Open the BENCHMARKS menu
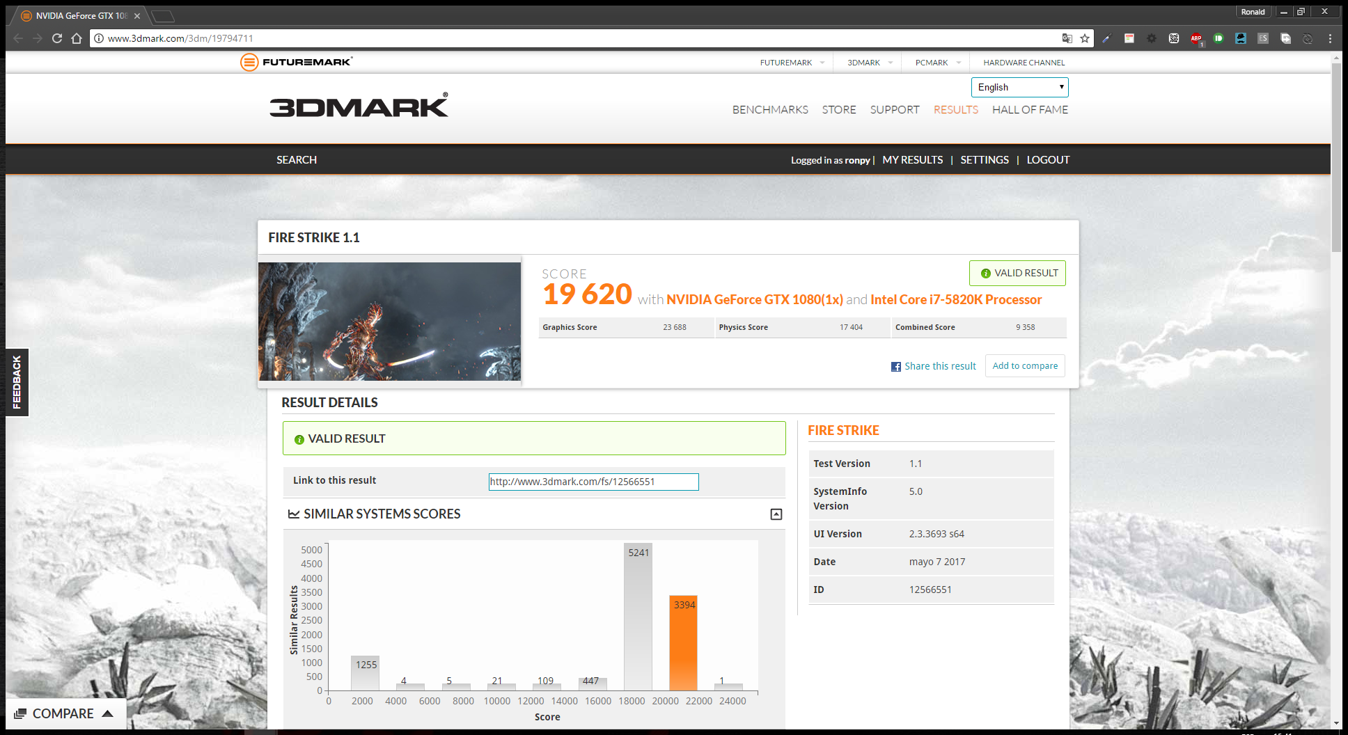Viewport: 1348px width, 735px height. click(x=770, y=110)
